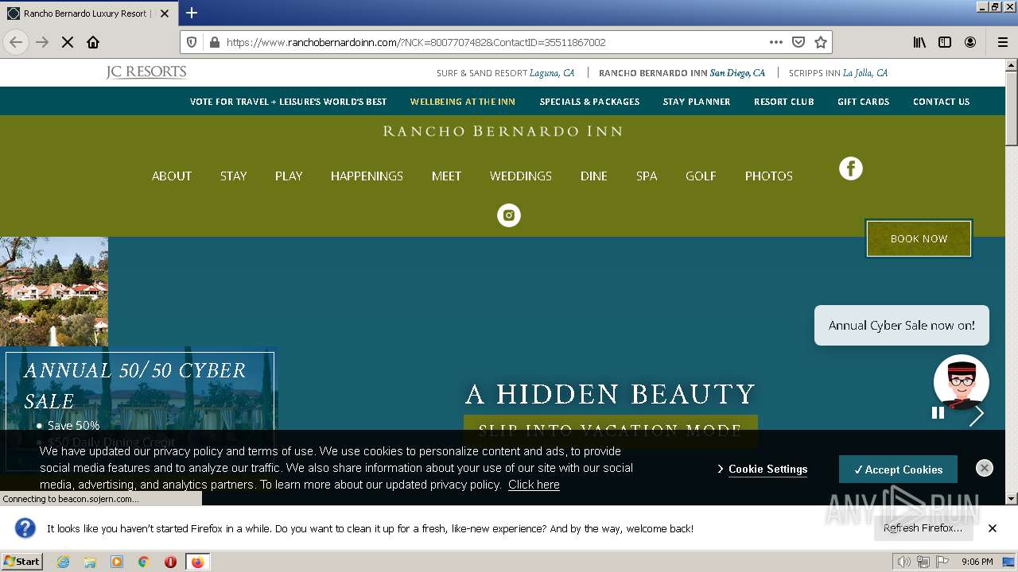Expand the Play navigation menu
This screenshot has width=1018, height=572.
coord(289,176)
